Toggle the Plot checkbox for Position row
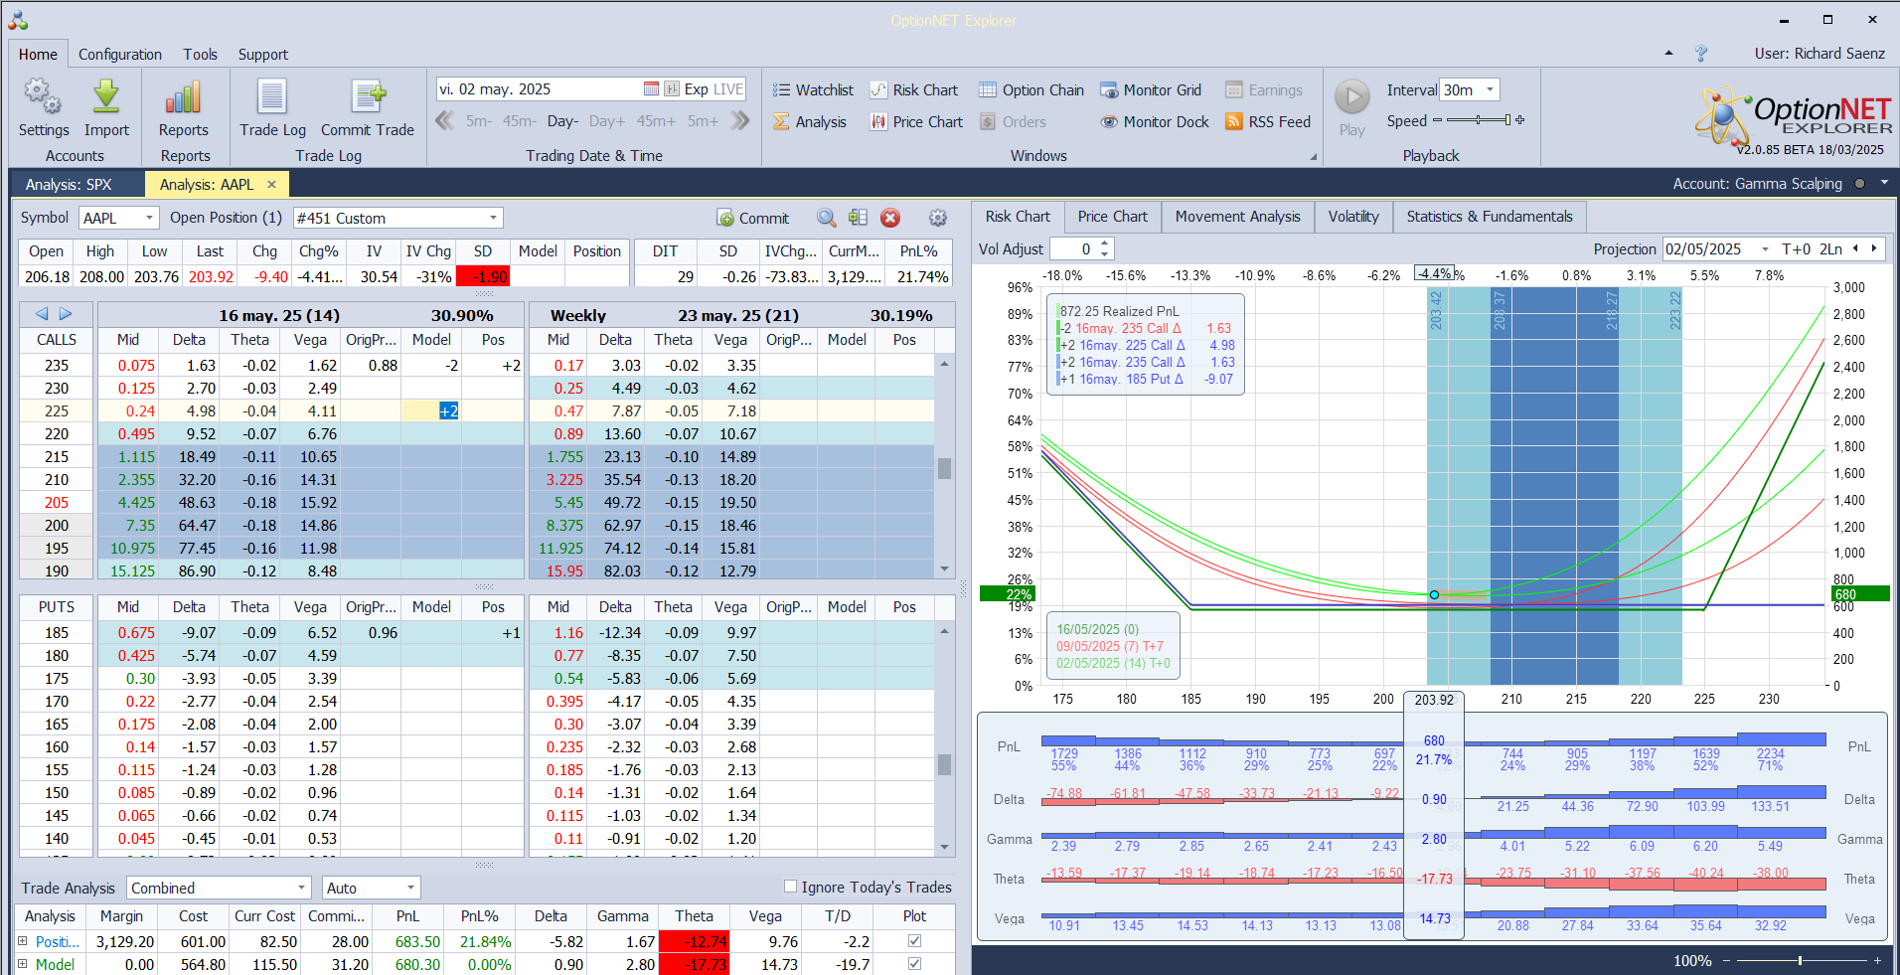Screen dimensions: 1900x975 (x=914, y=940)
